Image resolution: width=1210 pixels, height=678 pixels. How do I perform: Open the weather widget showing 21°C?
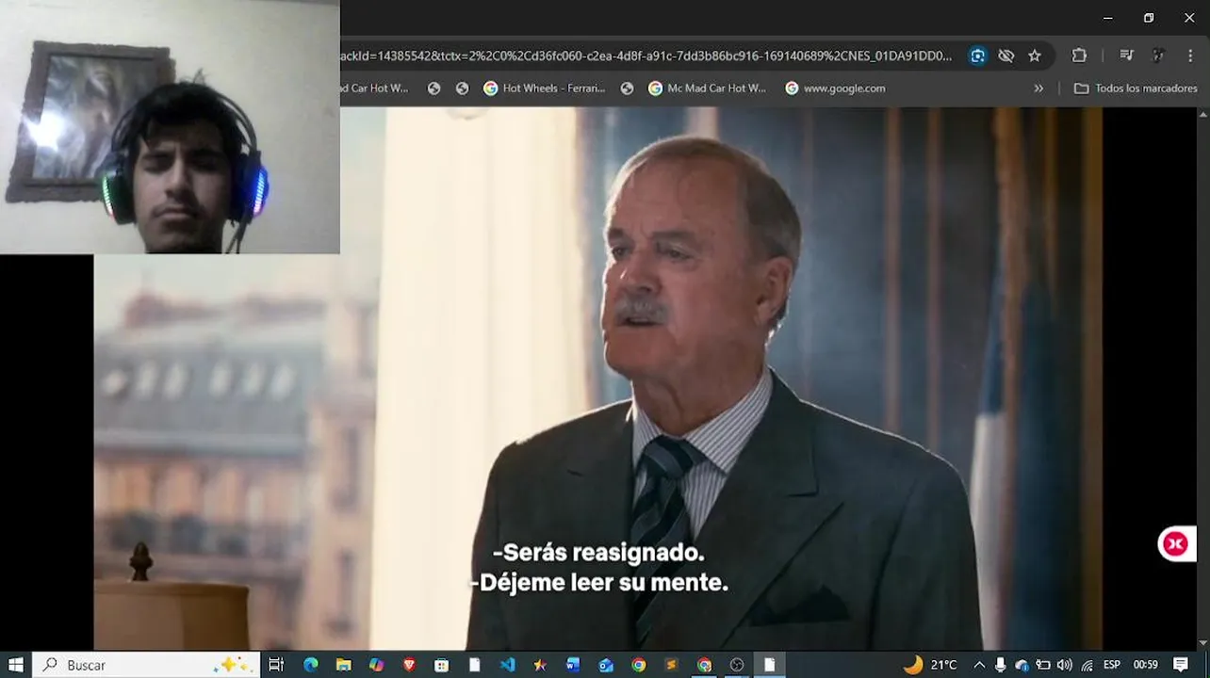coord(930,665)
